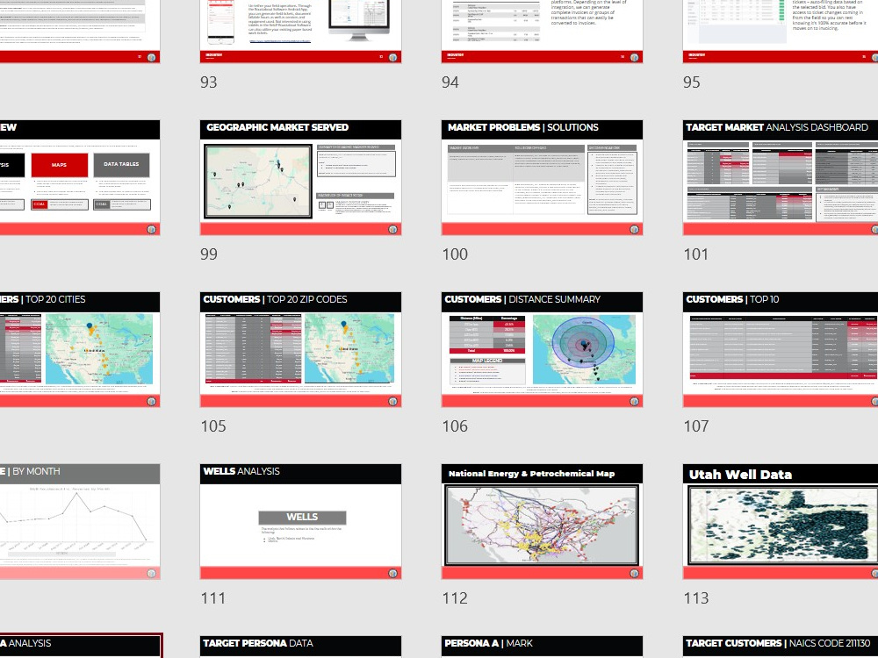Image resolution: width=878 pixels, height=658 pixels.
Task: Click slide number 107 label
Action: coord(696,426)
